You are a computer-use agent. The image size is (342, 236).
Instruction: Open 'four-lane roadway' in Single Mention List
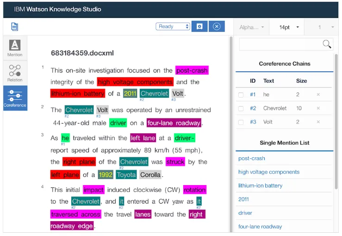(x=260, y=227)
